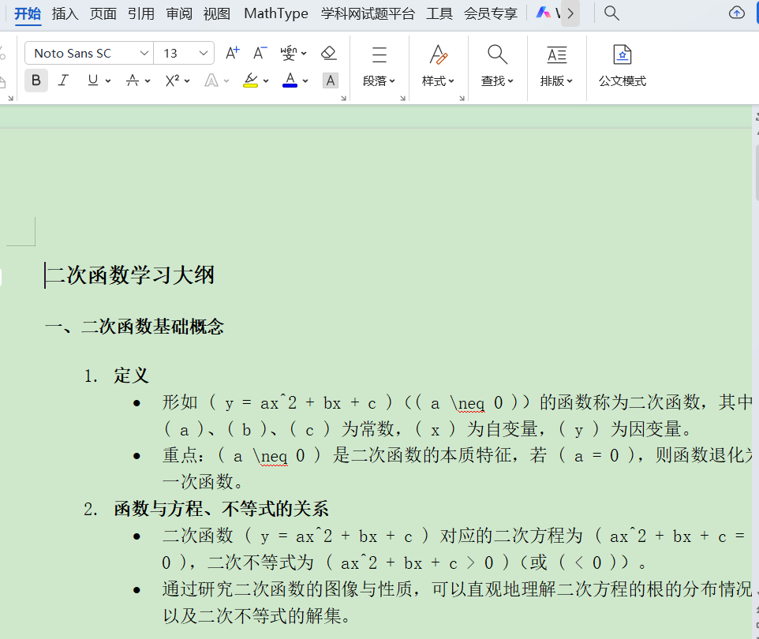The image size is (759, 639).
Task: Toggle bold formatting
Action: pyautogui.click(x=36, y=80)
